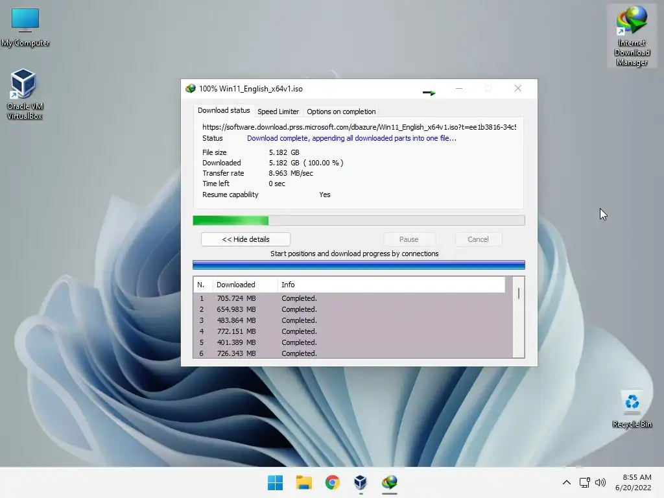Viewport: 664px width, 498px height.
Task: Open the network status tray icon
Action: [585, 482]
